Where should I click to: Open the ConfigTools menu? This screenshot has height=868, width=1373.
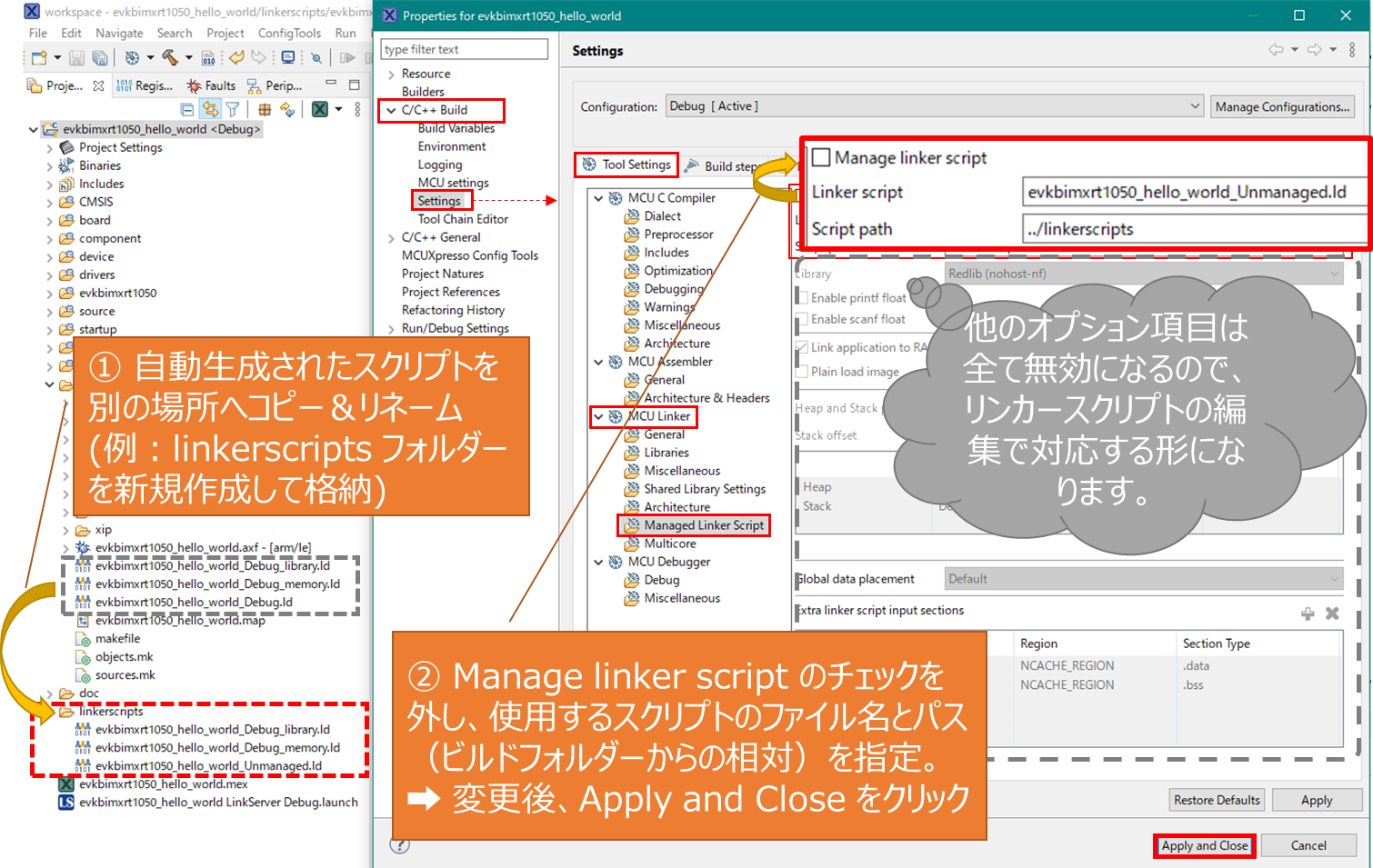pos(289,33)
